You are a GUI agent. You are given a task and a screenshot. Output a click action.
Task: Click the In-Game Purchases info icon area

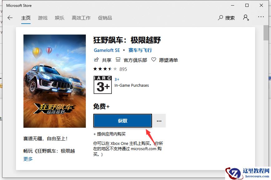click(x=132, y=85)
